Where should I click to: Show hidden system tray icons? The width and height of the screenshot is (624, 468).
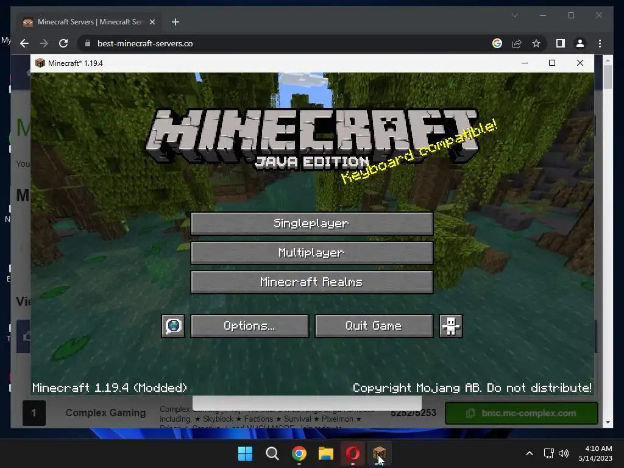point(530,453)
